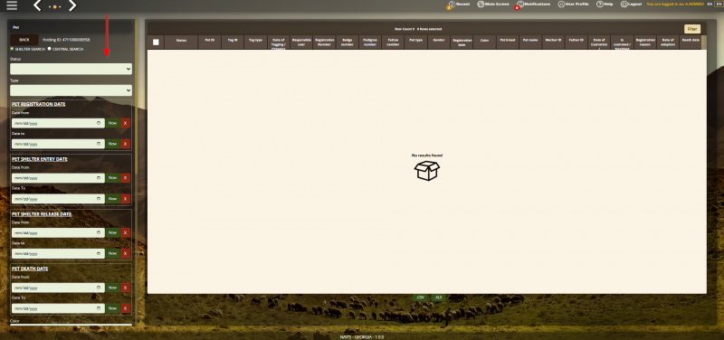The height and width of the screenshot is (340, 724).
Task: Click the Logout icon
Action: (624, 5)
